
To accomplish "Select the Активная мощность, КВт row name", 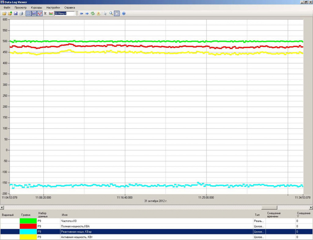I will point(77,237).
